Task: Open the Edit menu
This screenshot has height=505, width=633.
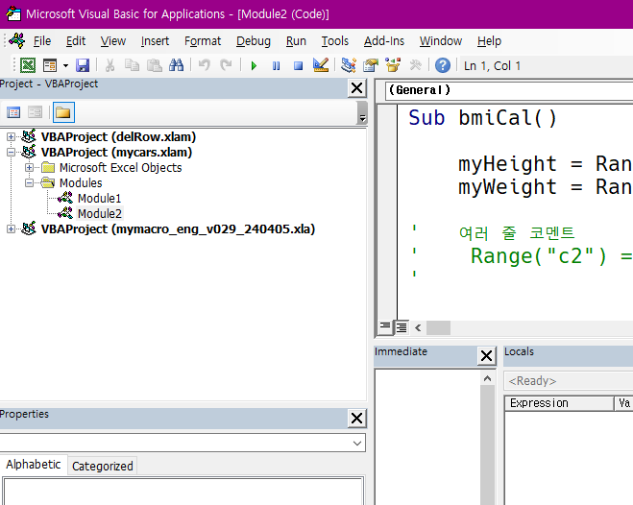Action: tap(76, 41)
